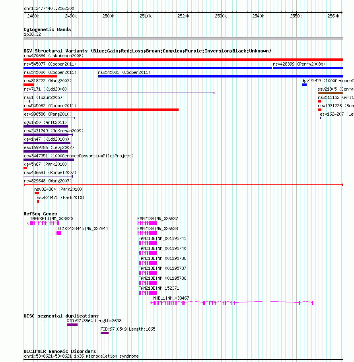Select the nsv824364 red block
Viewport: 354px width, 362px height.
tap(37, 193)
